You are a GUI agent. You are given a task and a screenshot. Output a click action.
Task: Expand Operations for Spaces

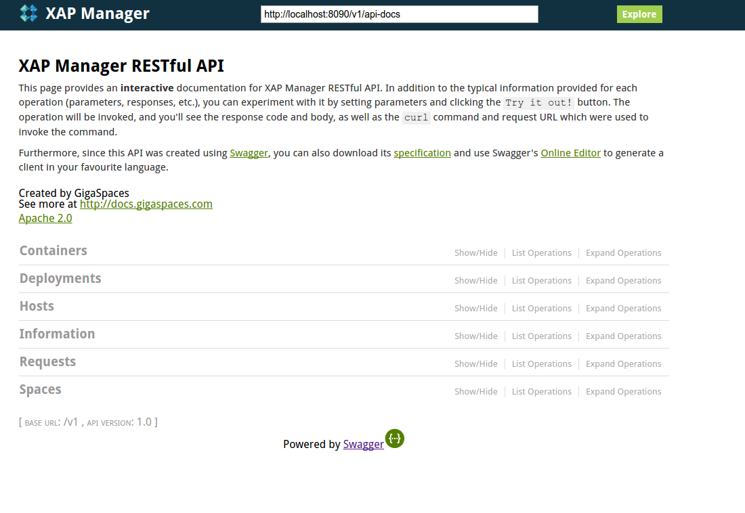point(623,391)
